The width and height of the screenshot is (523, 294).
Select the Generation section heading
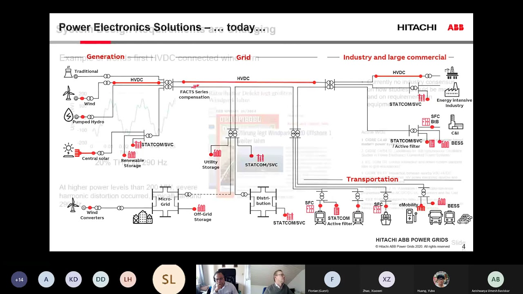(x=105, y=57)
